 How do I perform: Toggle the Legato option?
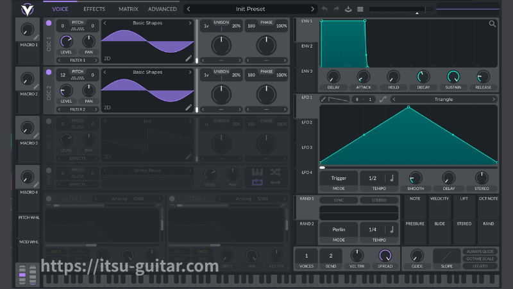pyautogui.click(x=480, y=266)
